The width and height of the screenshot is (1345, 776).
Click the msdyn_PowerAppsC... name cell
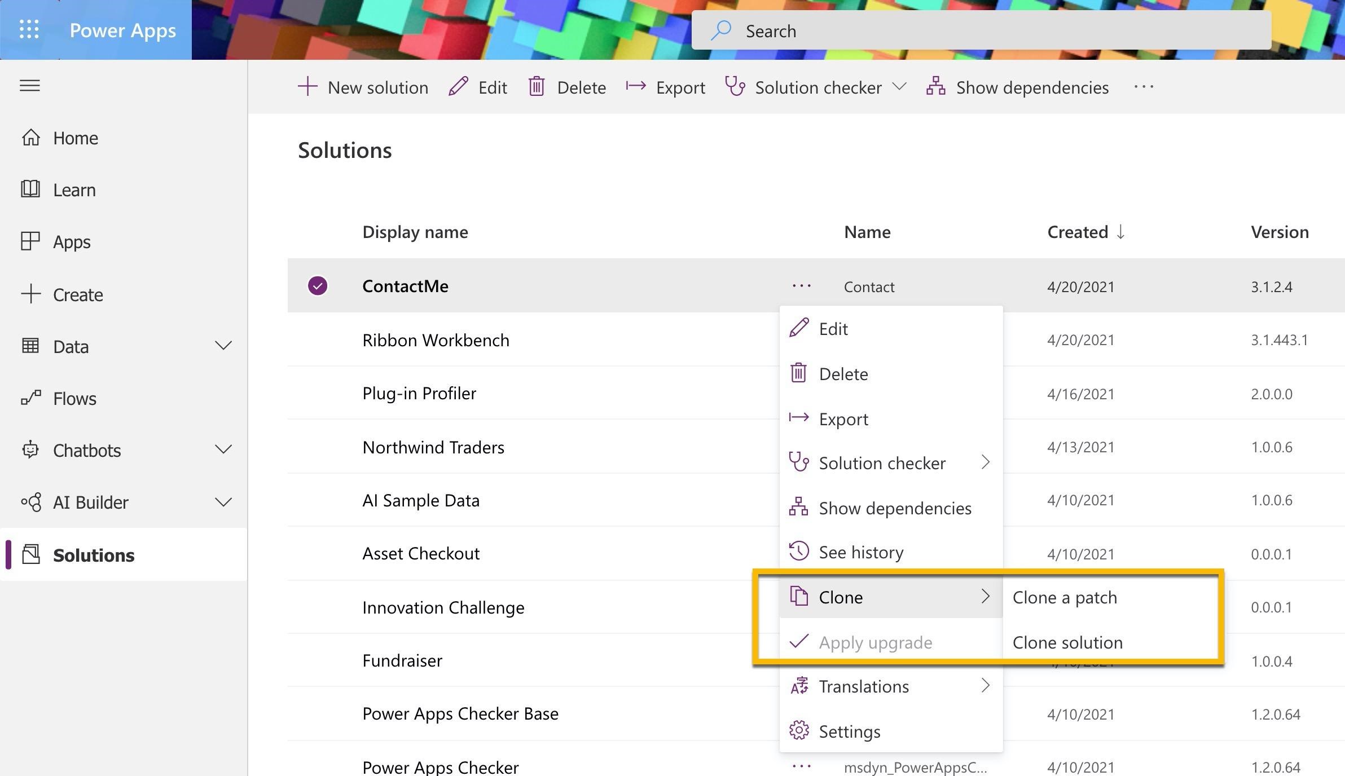pyautogui.click(x=915, y=767)
